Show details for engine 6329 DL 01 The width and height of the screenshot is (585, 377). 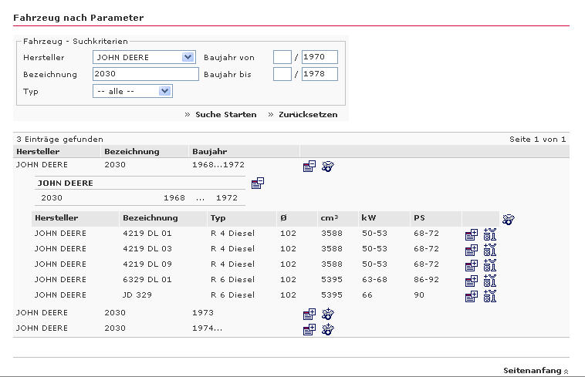[471, 281]
